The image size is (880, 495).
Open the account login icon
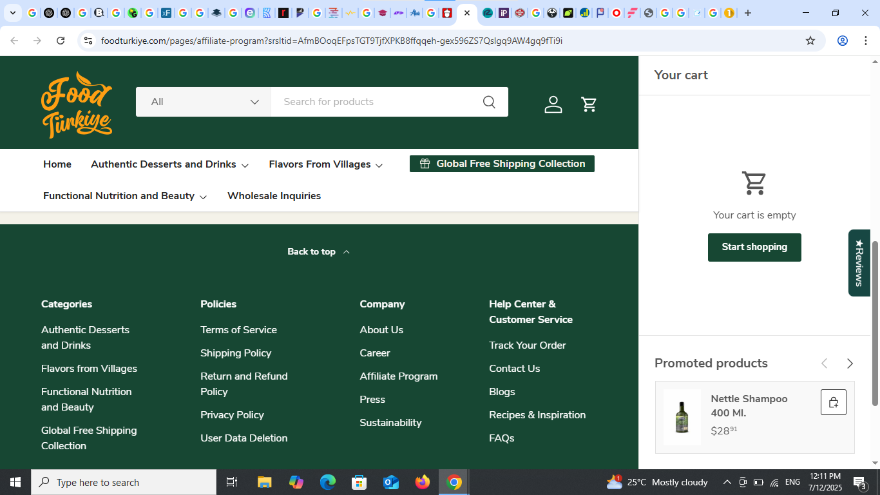point(553,104)
